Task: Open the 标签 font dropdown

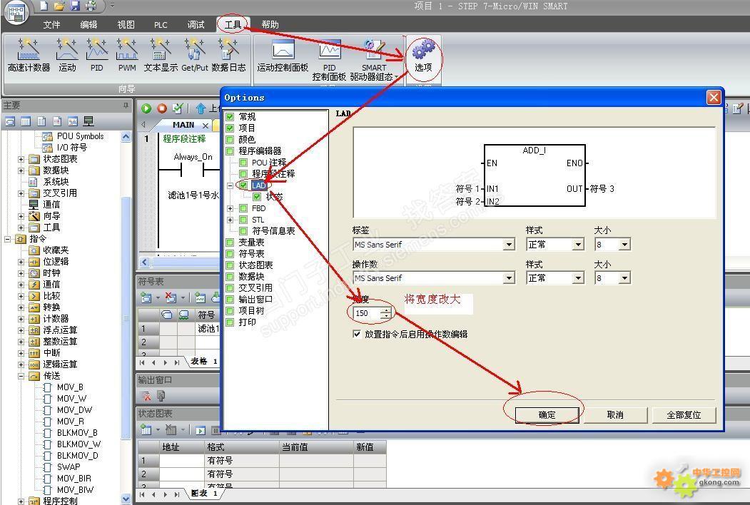Action: tap(509, 245)
